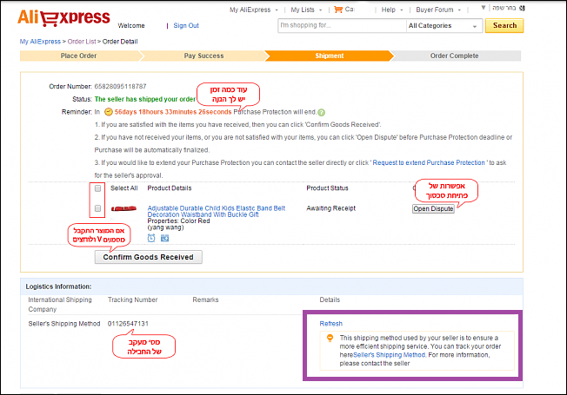This screenshot has width=567, height=395.
Task: Click the tracking number 01126547131
Action: pyautogui.click(x=128, y=324)
